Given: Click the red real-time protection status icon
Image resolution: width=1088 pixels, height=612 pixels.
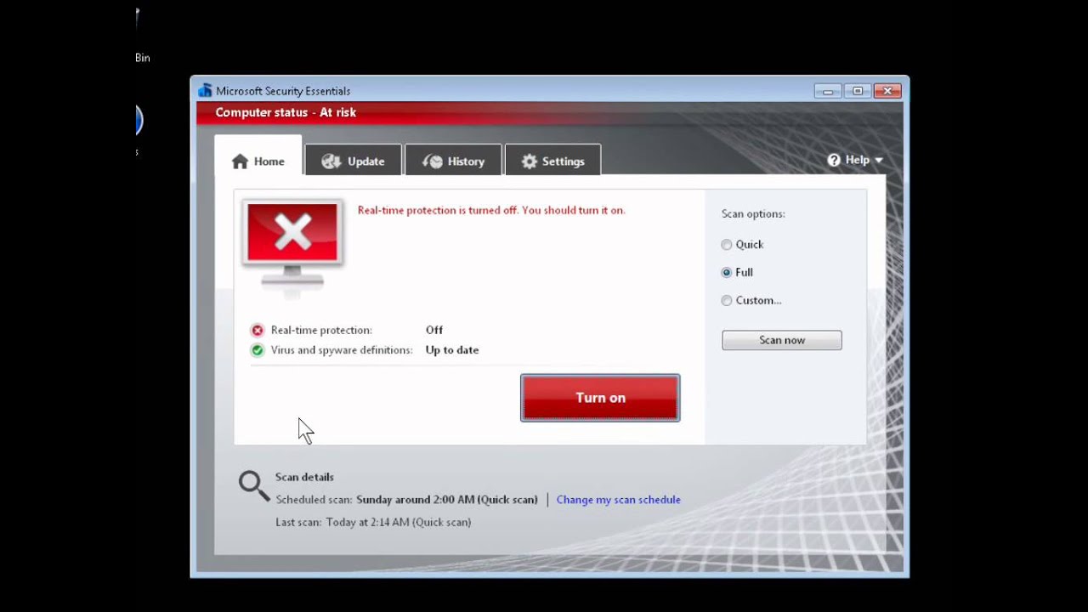Looking at the screenshot, I should [x=258, y=330].
